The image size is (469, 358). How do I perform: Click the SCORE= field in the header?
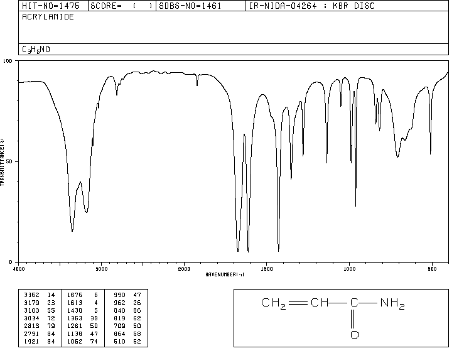122,6
